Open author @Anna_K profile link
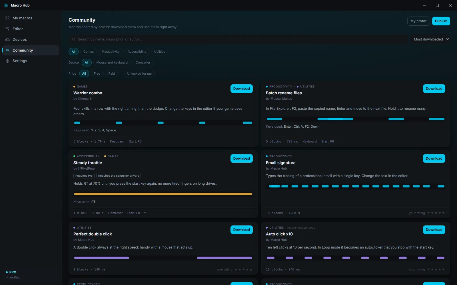This screenshot has height=285, width=457. click(x=85, y=99)
